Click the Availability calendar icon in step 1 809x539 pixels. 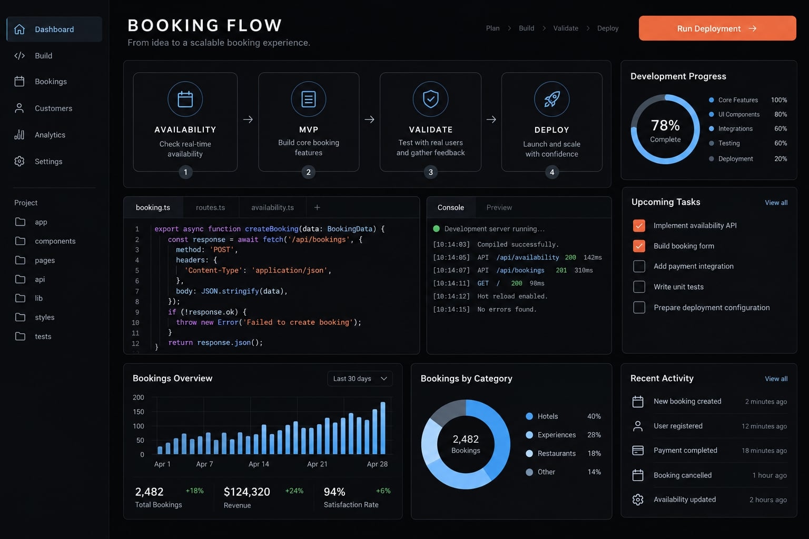pyautogui.click(x=185, y=99)
